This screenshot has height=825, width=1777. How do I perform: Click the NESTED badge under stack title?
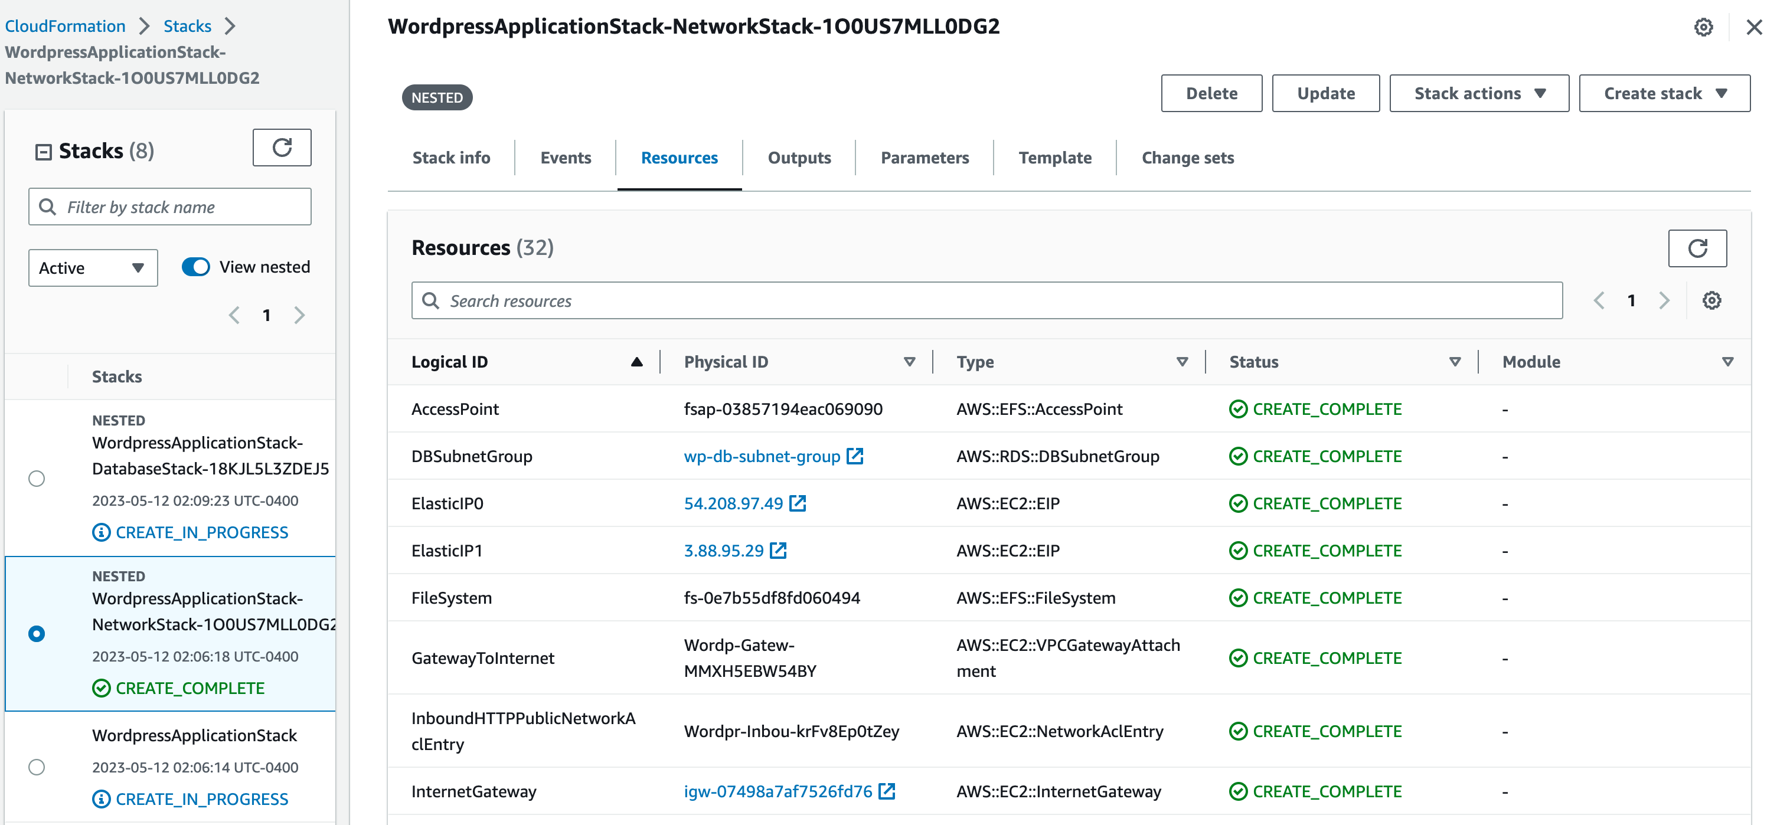pos(437,97)
